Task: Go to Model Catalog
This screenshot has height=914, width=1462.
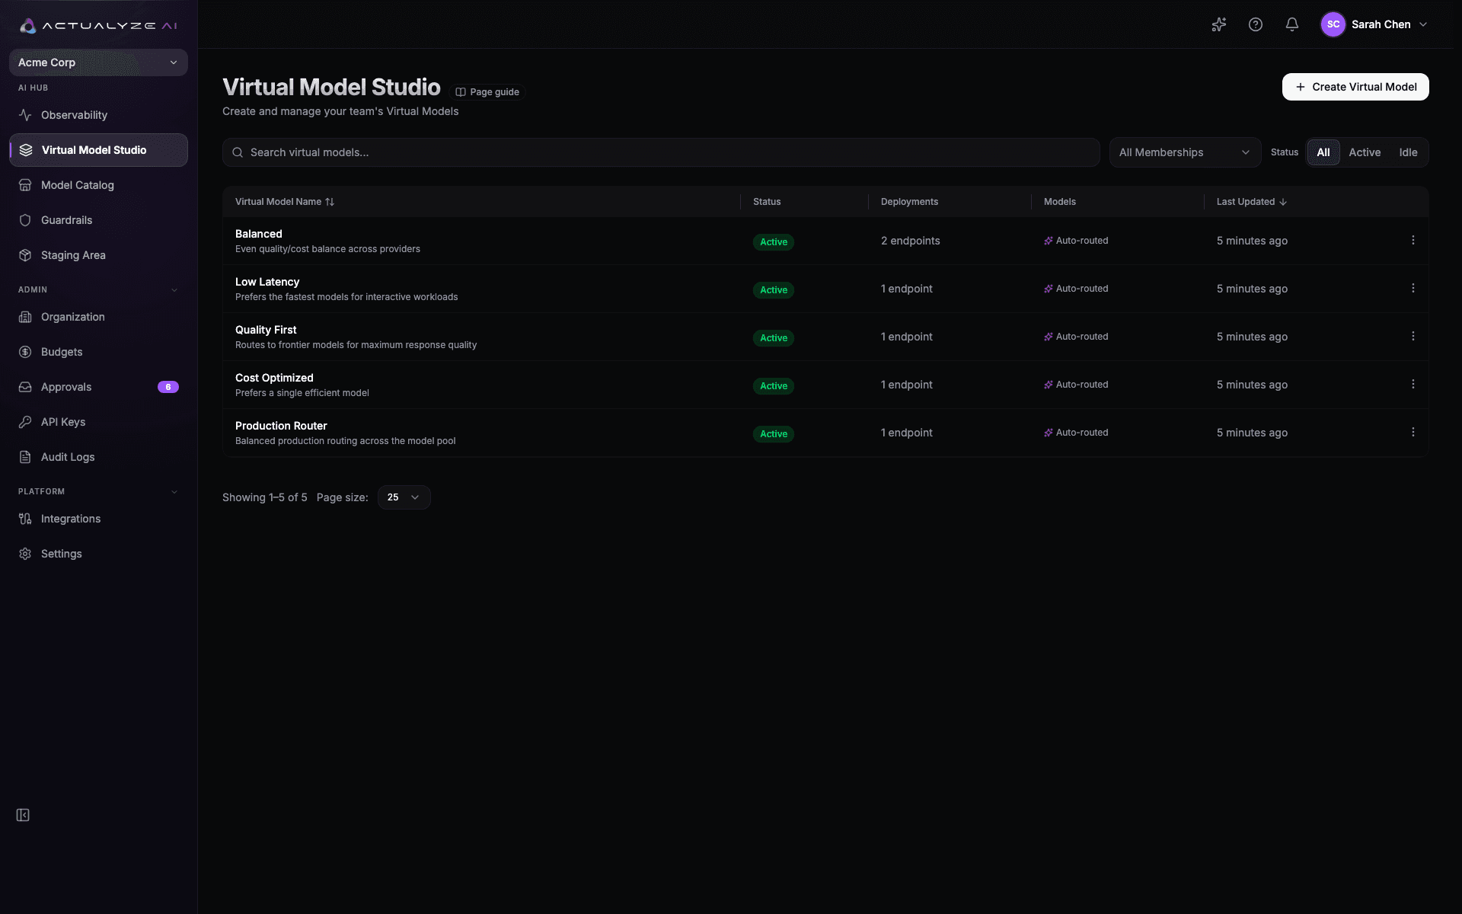Action: (98, 185)
